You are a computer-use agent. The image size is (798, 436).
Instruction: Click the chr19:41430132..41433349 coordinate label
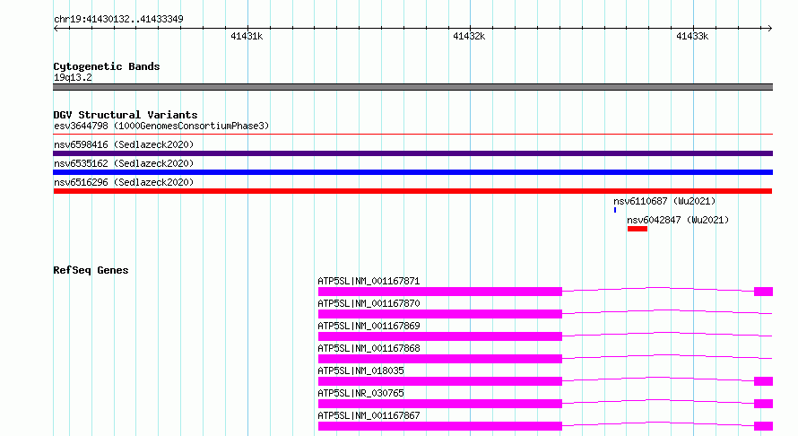click(118, 19)
